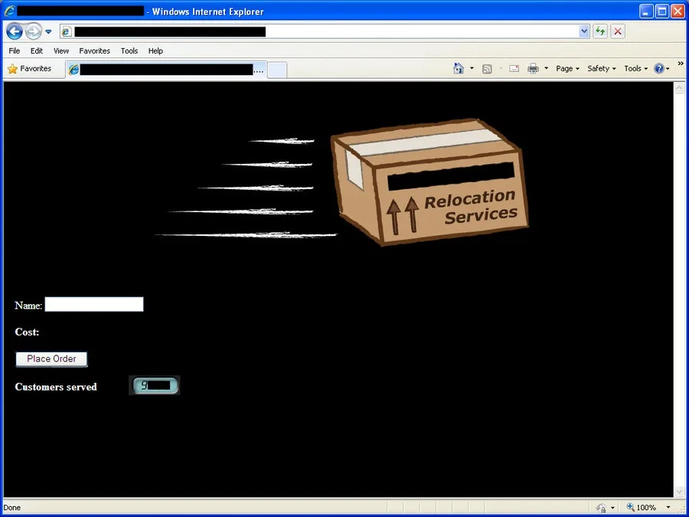This screenshot has height=517, width=689.
Task: Select the current open browser tab
Action: (166, 70)
